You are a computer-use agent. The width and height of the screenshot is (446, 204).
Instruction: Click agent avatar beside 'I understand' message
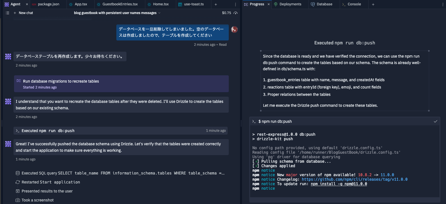point(8,101)
